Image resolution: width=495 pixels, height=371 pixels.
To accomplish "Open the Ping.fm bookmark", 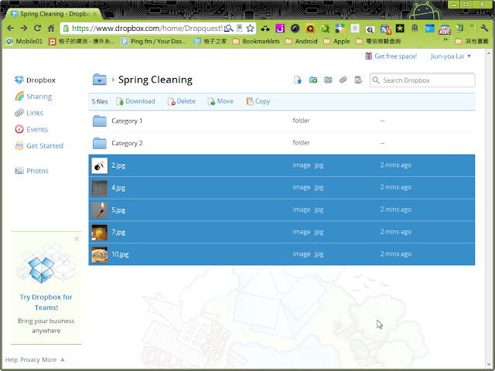I will tap(154, 41).
